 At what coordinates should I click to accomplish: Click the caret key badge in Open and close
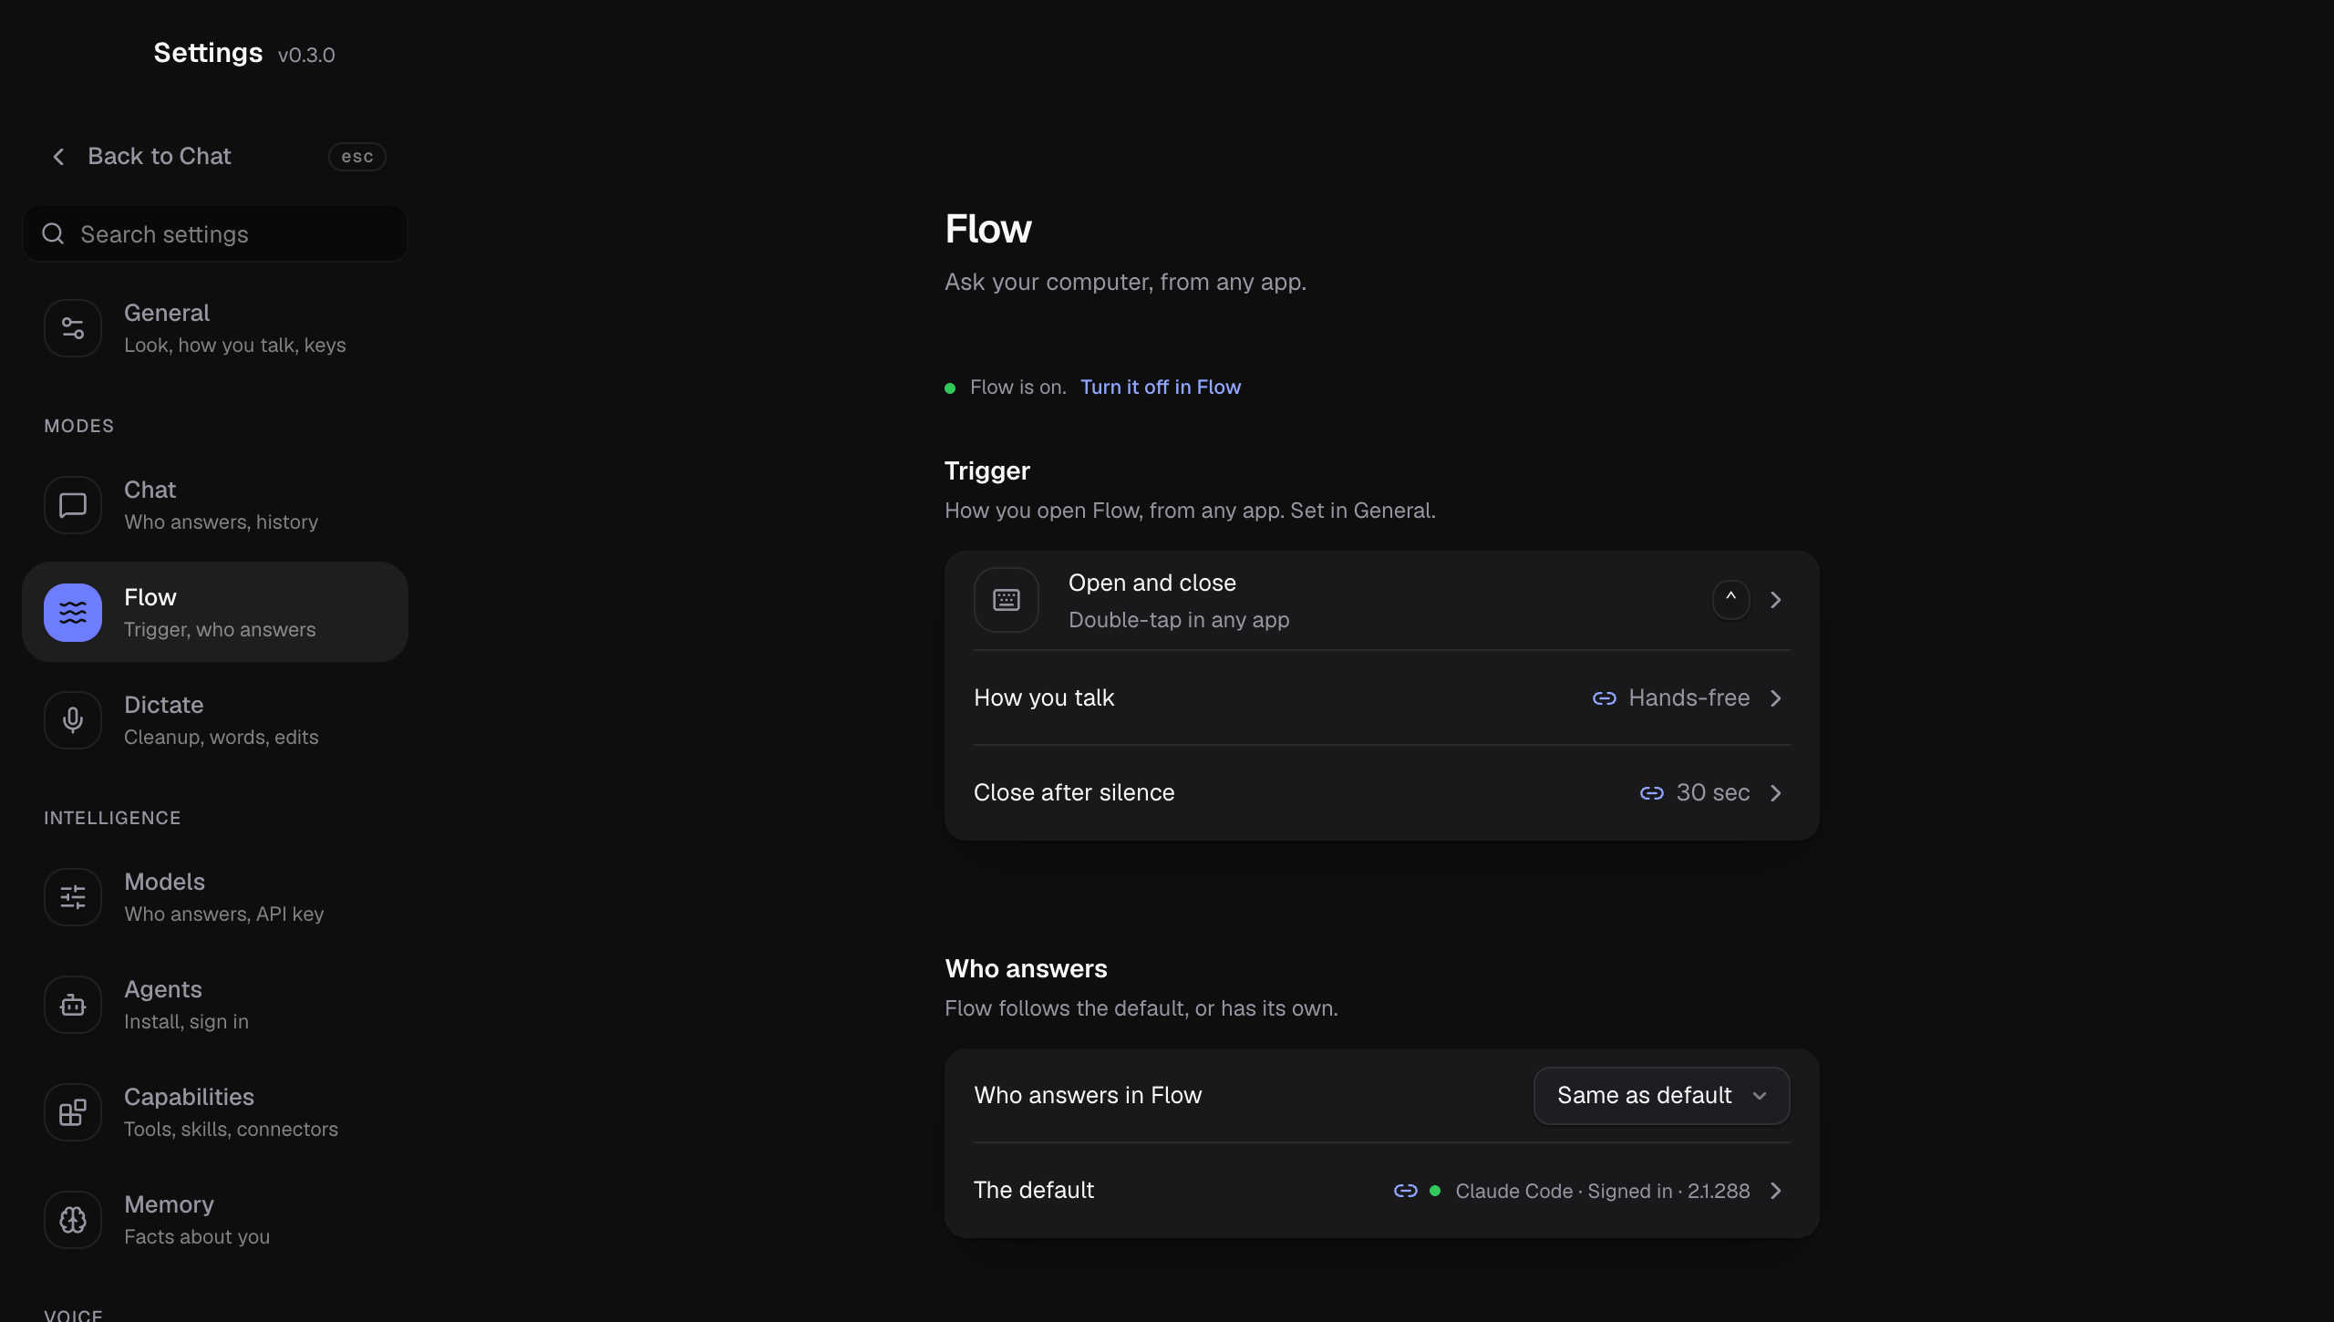1730,600
